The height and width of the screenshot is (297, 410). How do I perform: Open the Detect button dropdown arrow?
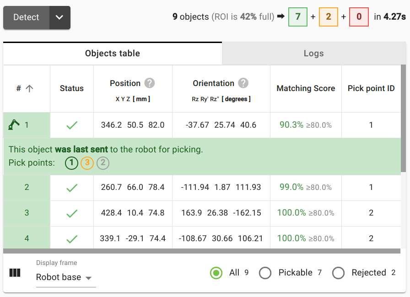coord(59,17)
